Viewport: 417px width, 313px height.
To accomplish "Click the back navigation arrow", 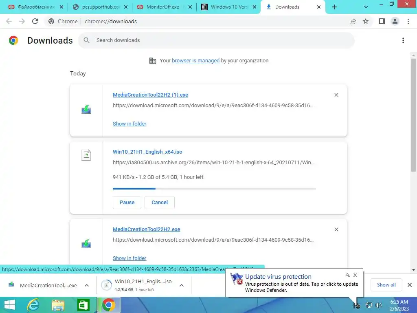I will pyautogui.click(x=9, y=21).
